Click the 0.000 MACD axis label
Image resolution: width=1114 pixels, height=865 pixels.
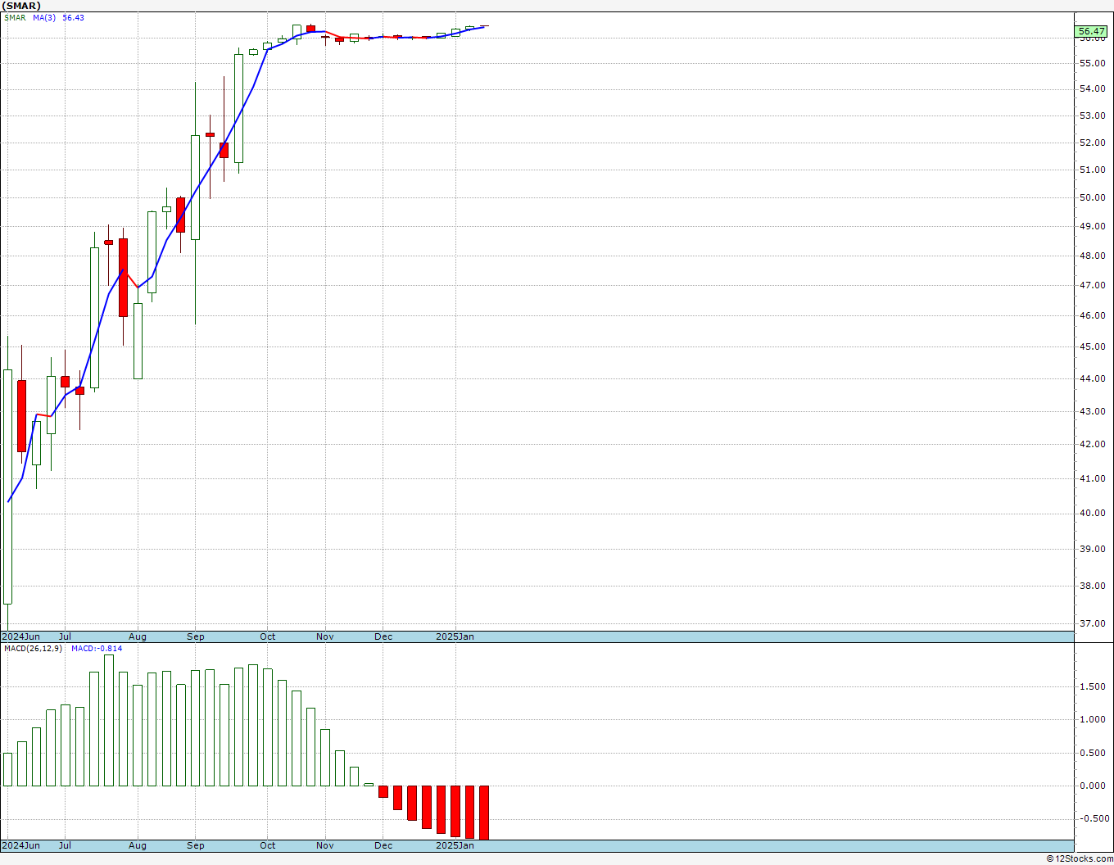tap(1093, 786)
